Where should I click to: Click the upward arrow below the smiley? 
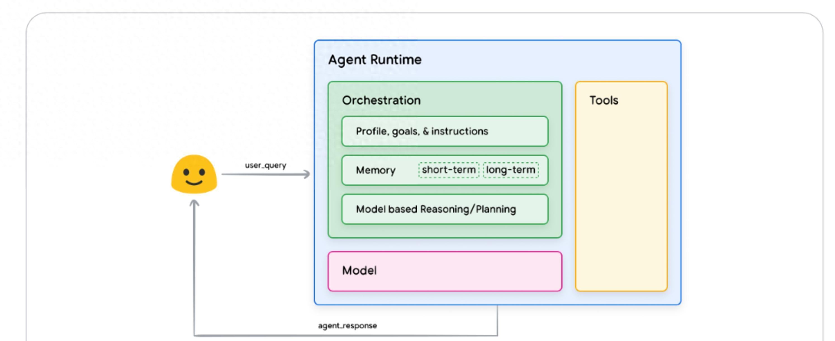[x=194, y=204]
